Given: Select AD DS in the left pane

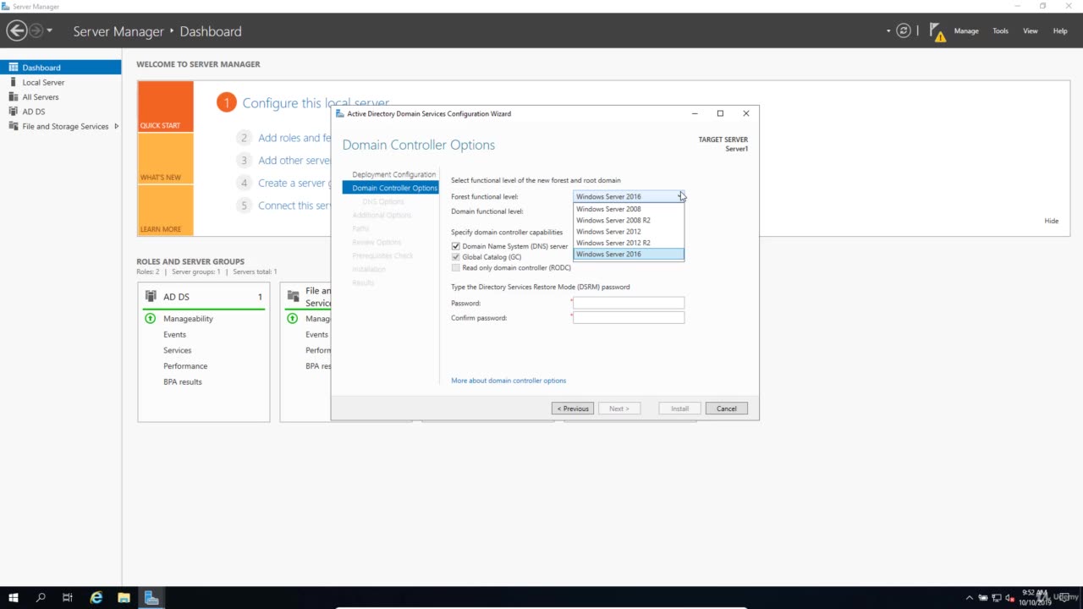Looking at the screenshot, I should (x=60, y=112).
